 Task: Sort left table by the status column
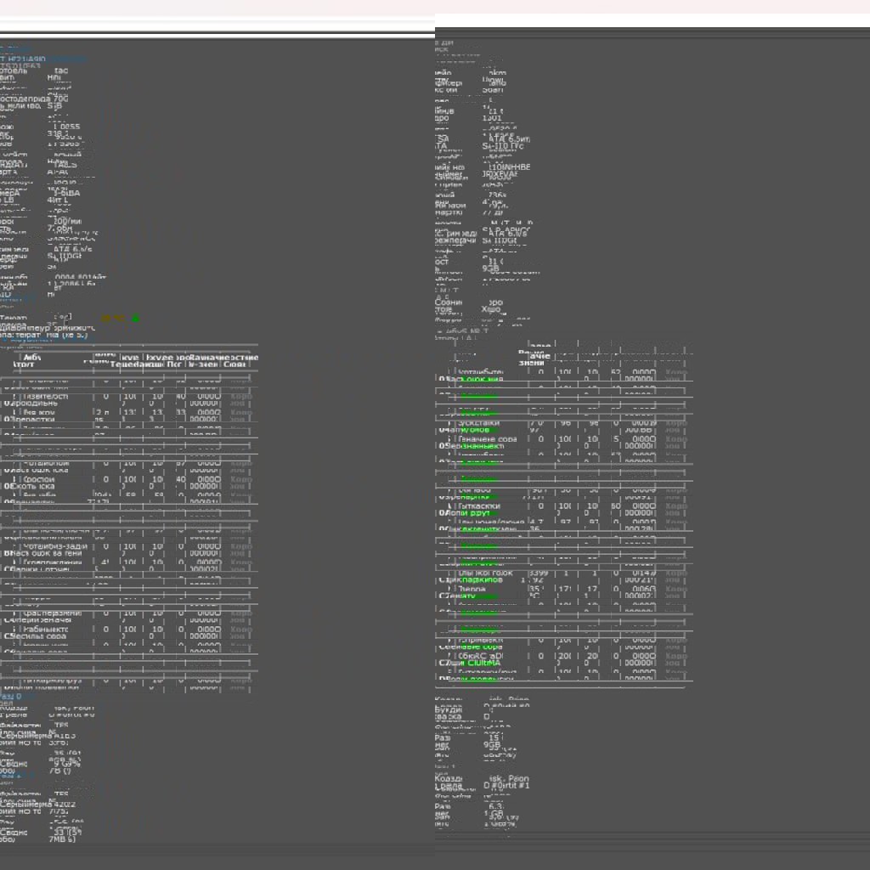[x=241, y=362]
